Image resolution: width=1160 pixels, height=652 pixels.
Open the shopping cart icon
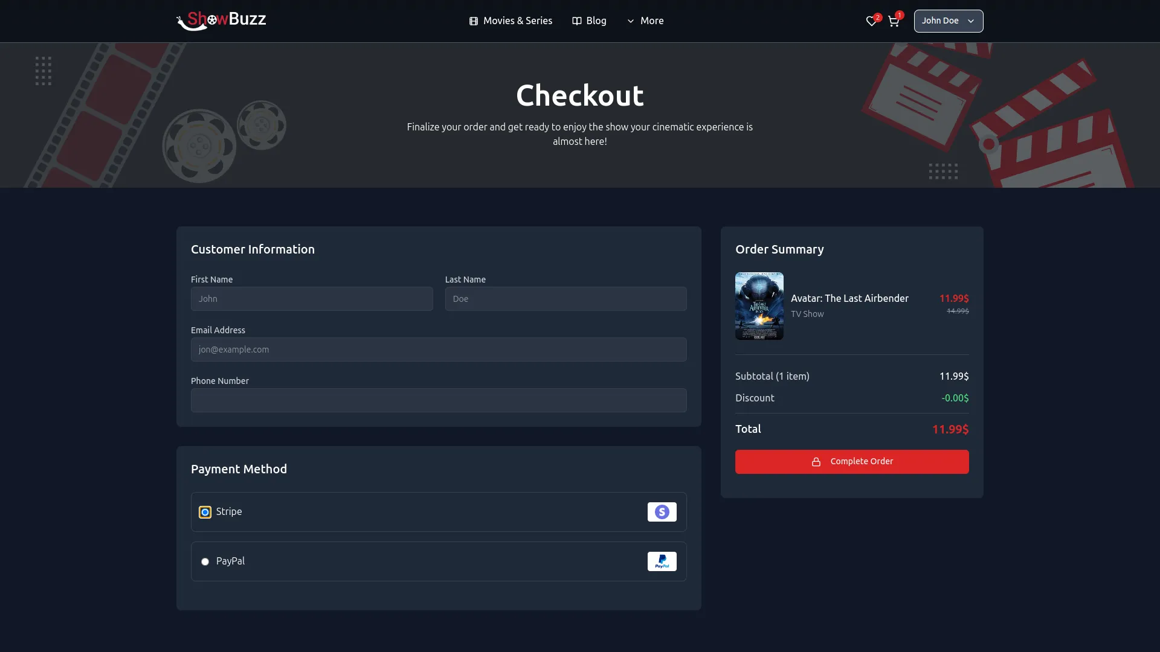coord(894,21)
